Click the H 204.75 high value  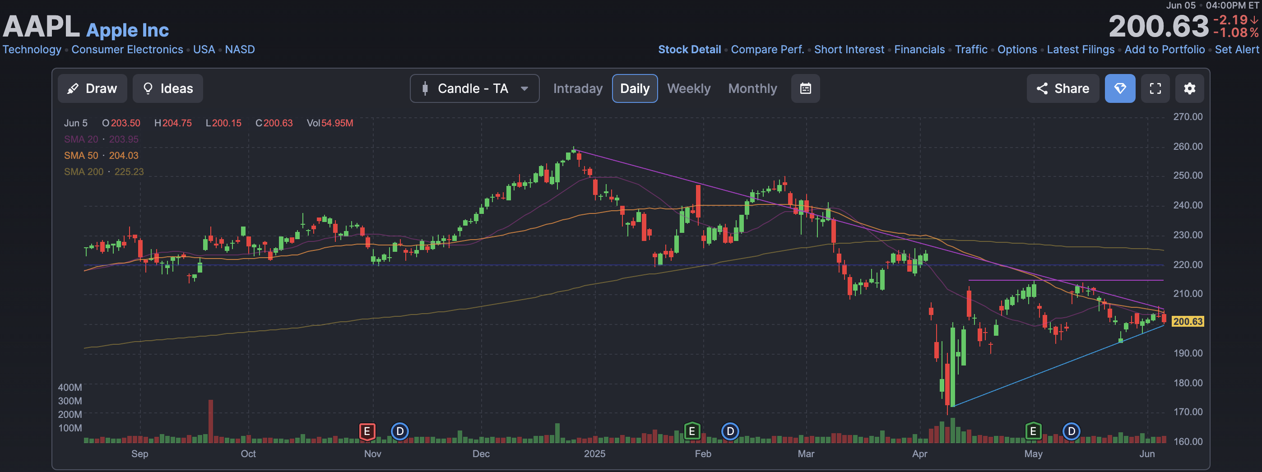pos(173,123)
